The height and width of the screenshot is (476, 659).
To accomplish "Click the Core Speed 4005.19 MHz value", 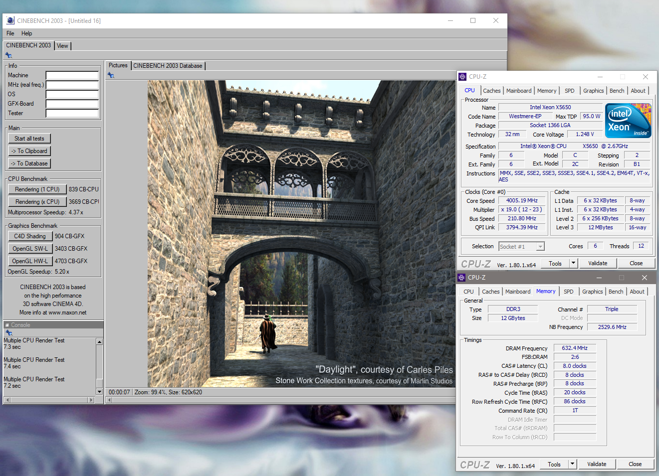I will pyautogui.click(x=522, y=200).
